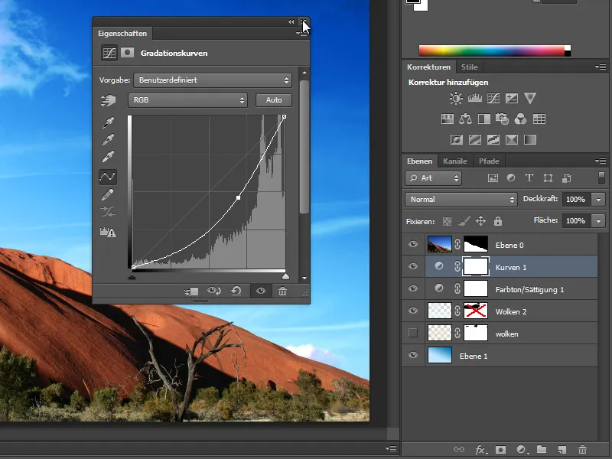Click the white point input slider
Image resolution: width=612 pixels, height=459 pixels.
pos(285,276)
